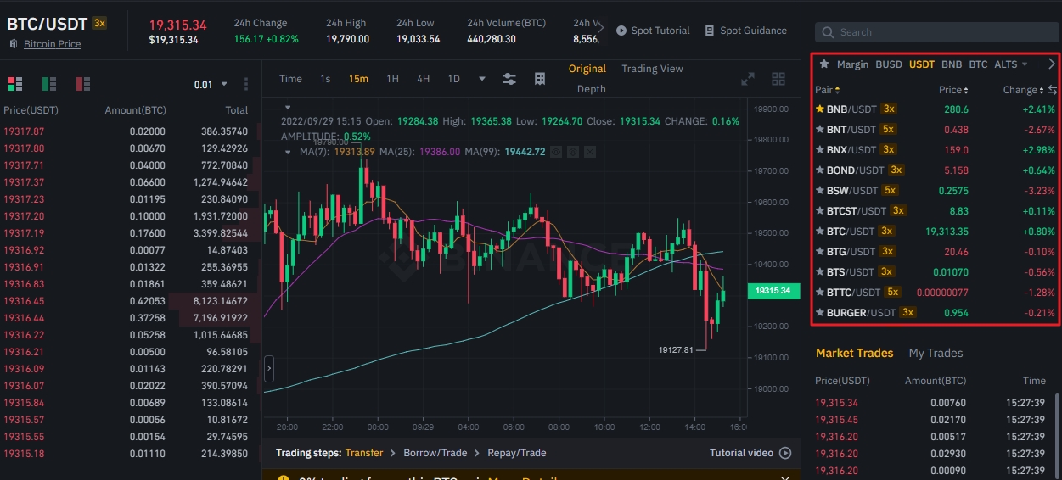Screen dimensions: 1062x480
Task: Open the multi-chart grid layout icon
Action: point(778,79)
